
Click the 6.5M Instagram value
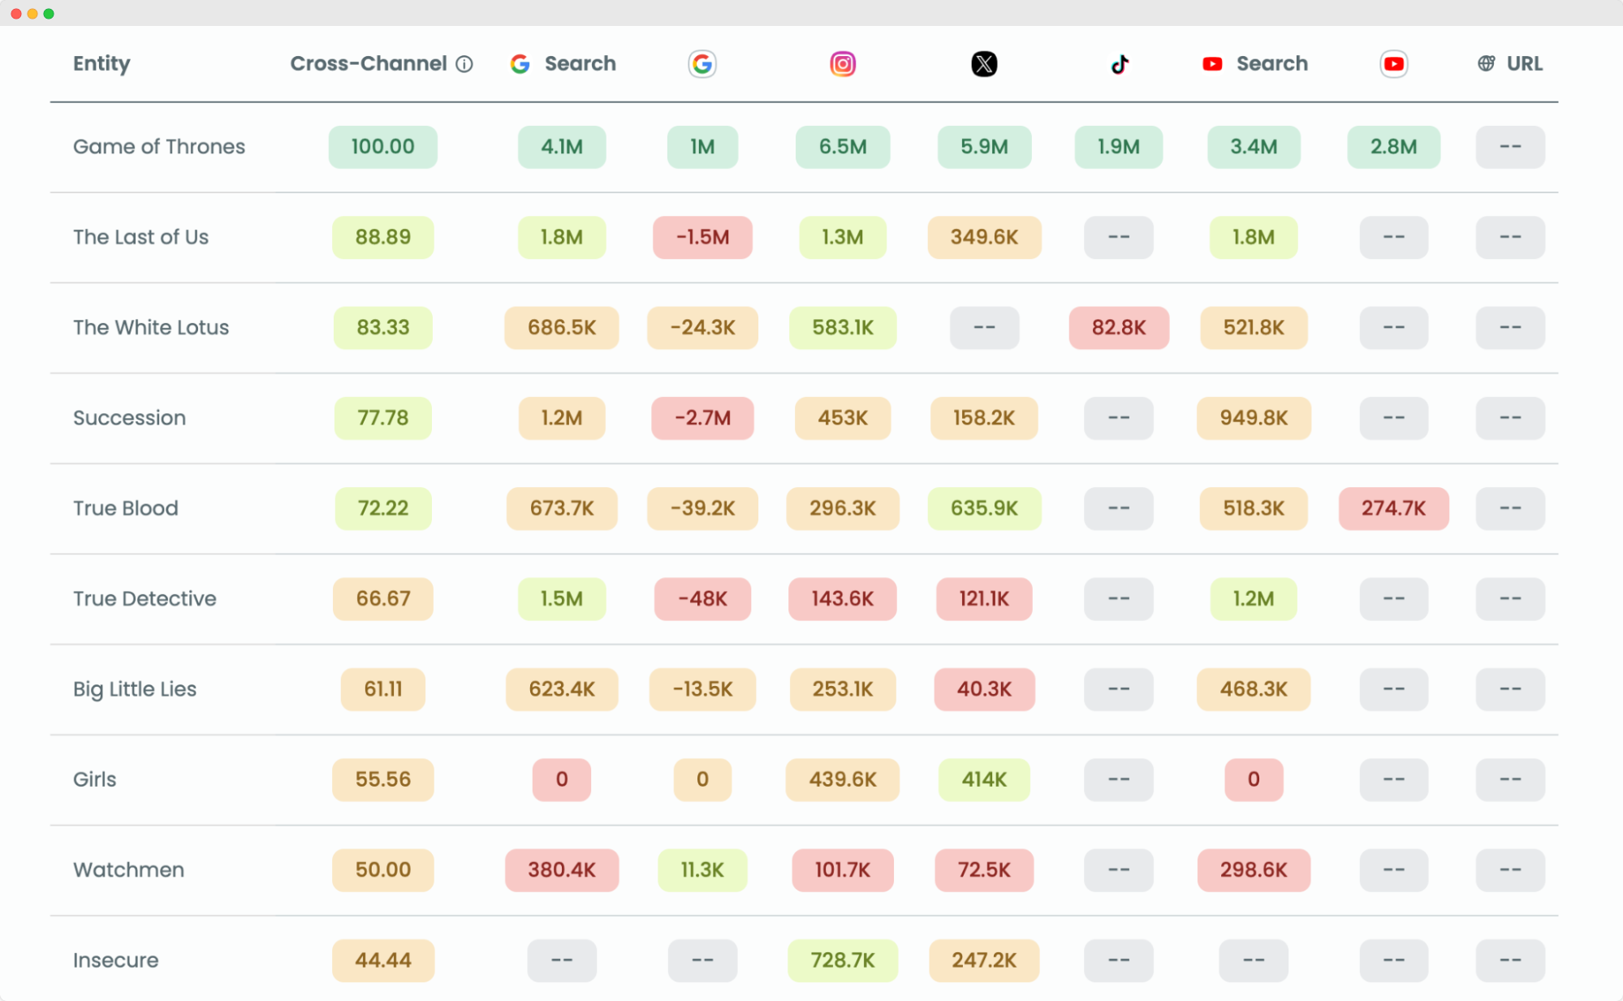click(x=843, y=147)
